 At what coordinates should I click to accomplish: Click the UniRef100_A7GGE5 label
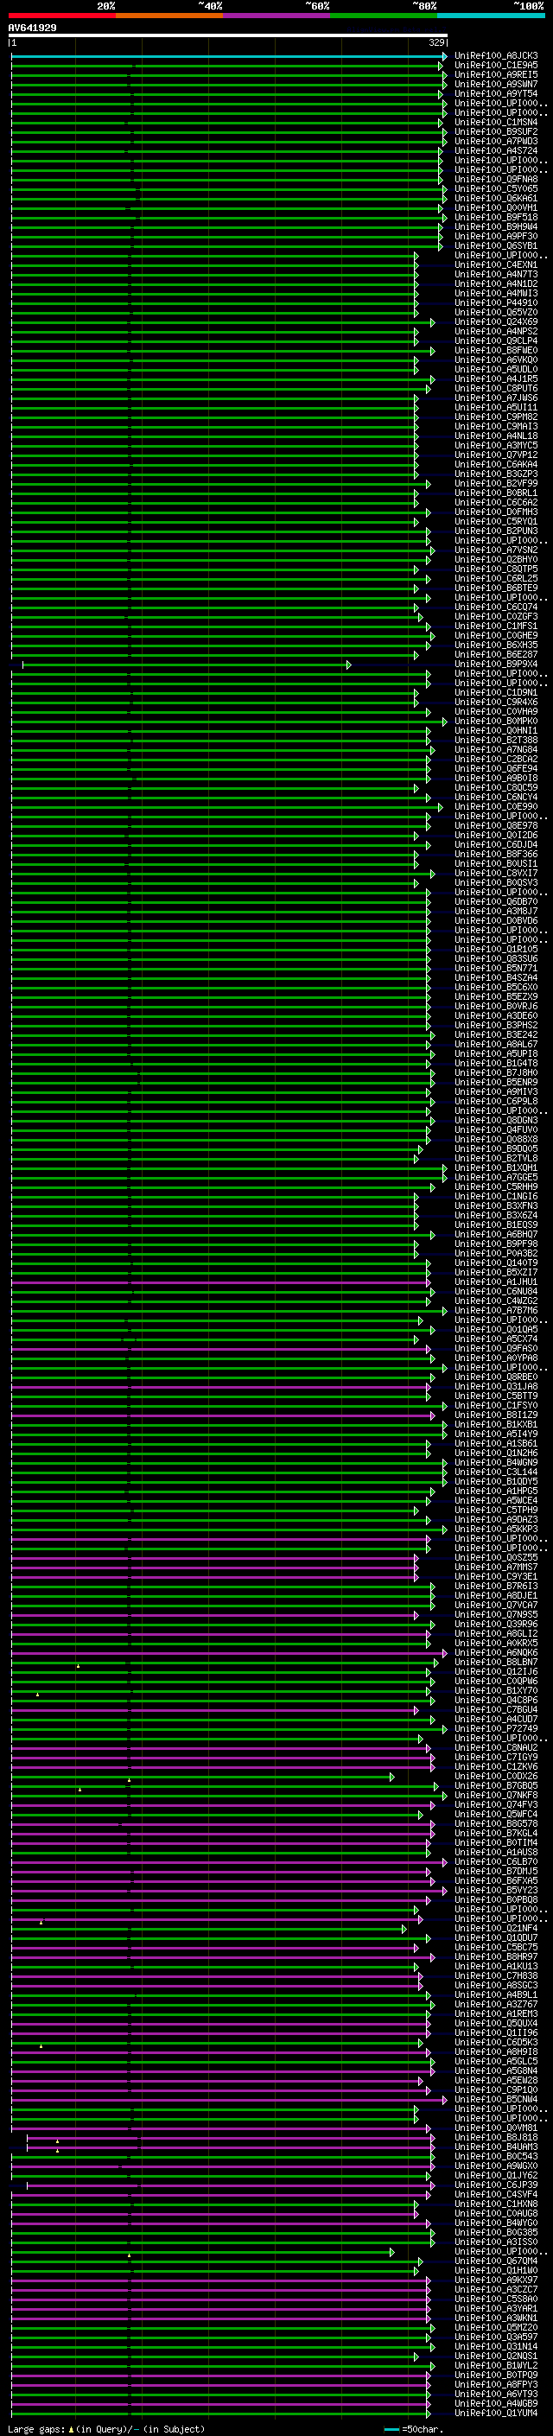496,1177
